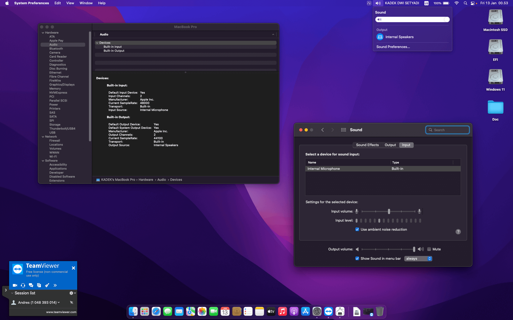
Task: Collapse the Devices disclosure triangle
Action: 97,43
